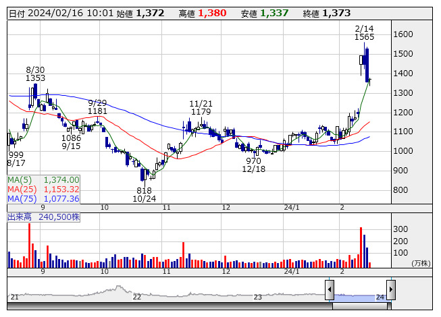
Task: Click the 11/21 1179 price label
Action: [201, 108]
